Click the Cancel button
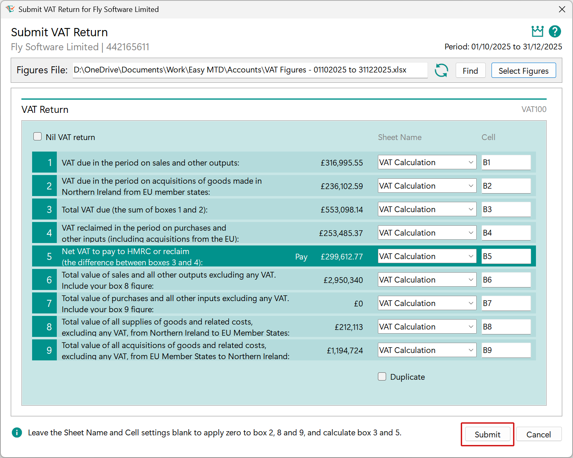The height and width of the screenshot is (458, 573). point(538,434)
